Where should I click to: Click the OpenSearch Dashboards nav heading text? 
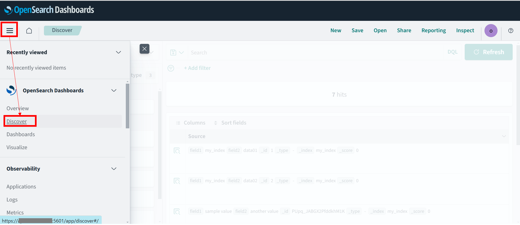[53, 90]
